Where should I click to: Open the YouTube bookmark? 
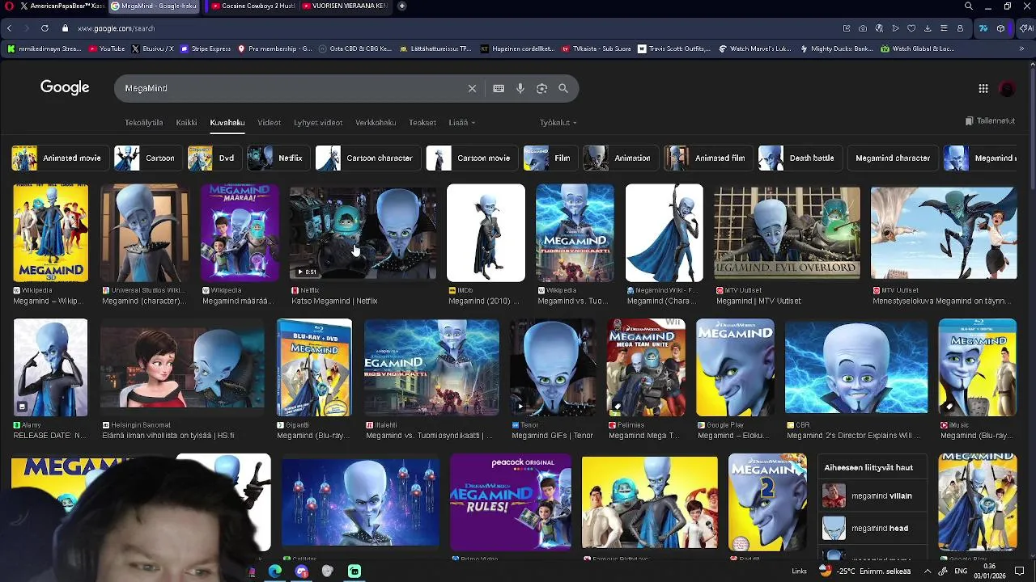coord(107,48)
